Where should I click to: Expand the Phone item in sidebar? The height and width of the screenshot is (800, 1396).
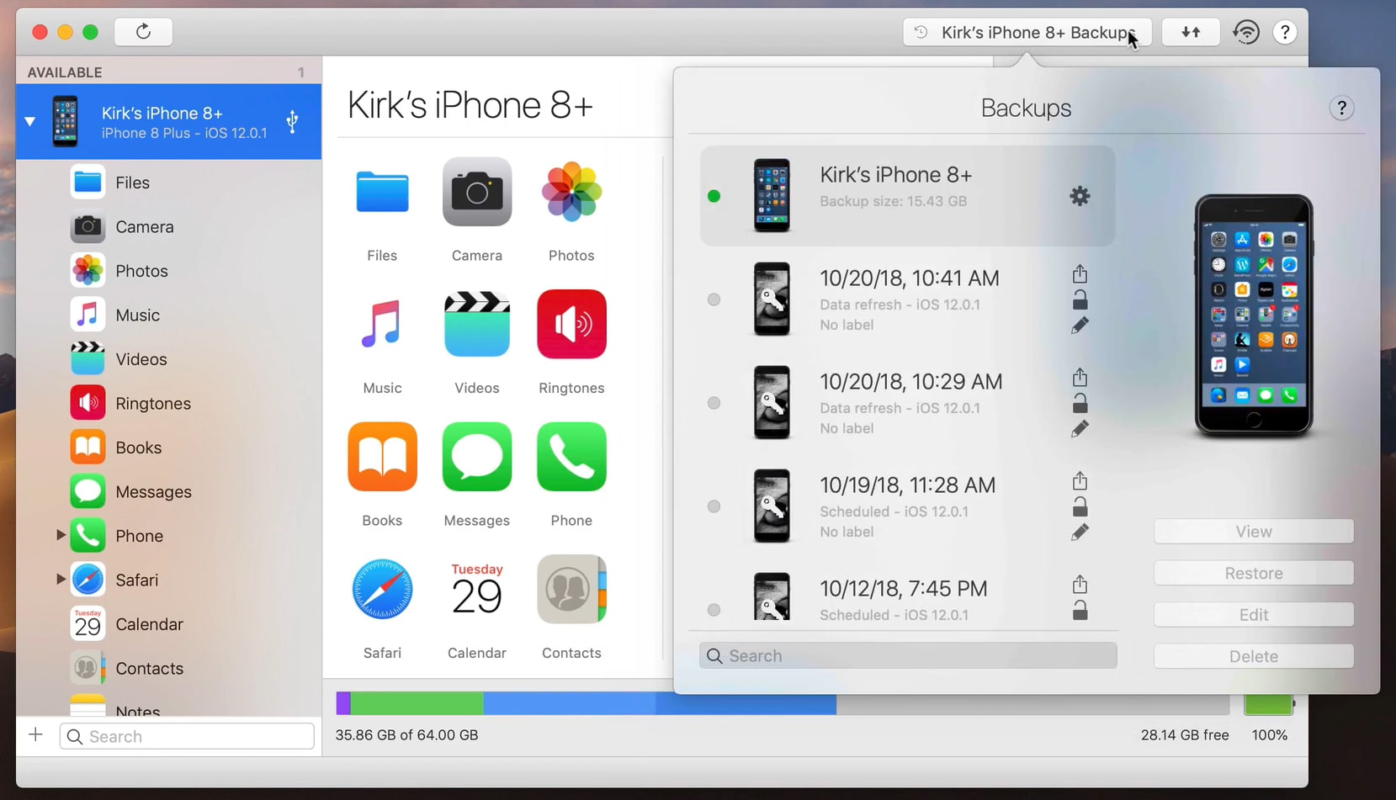61,535
